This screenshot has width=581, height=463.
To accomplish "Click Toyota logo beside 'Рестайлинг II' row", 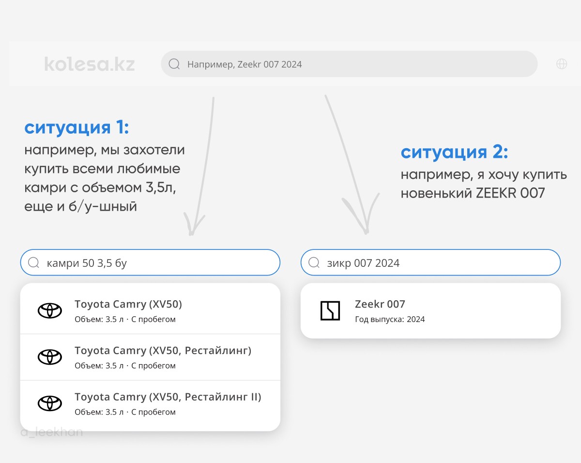I will point(50,403).
